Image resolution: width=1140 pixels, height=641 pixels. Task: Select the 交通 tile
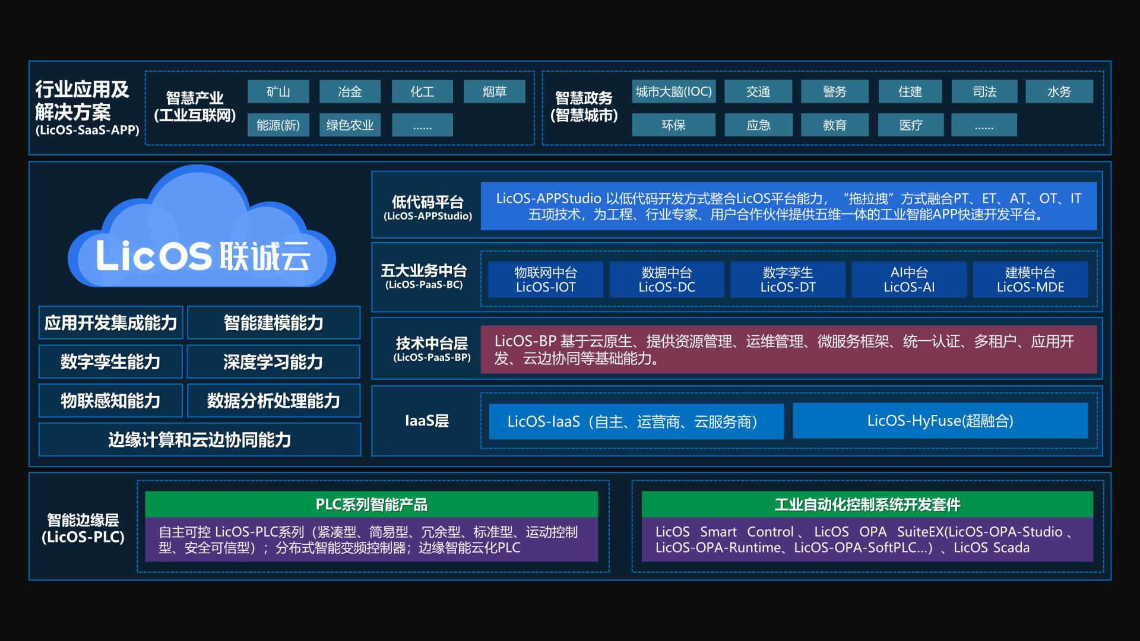click(758, 92)
